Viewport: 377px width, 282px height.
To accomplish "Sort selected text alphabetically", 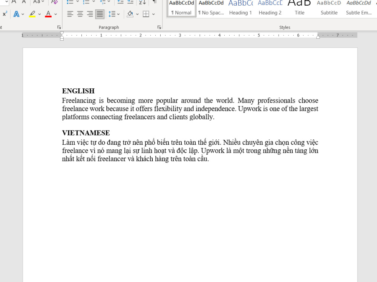I will click(x=143, y=2).
